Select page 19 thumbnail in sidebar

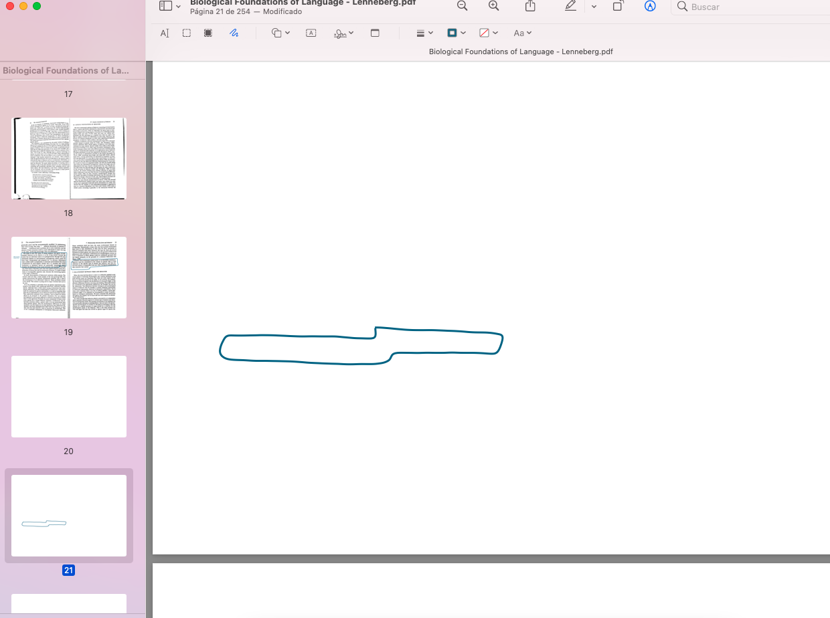point(69,278)
